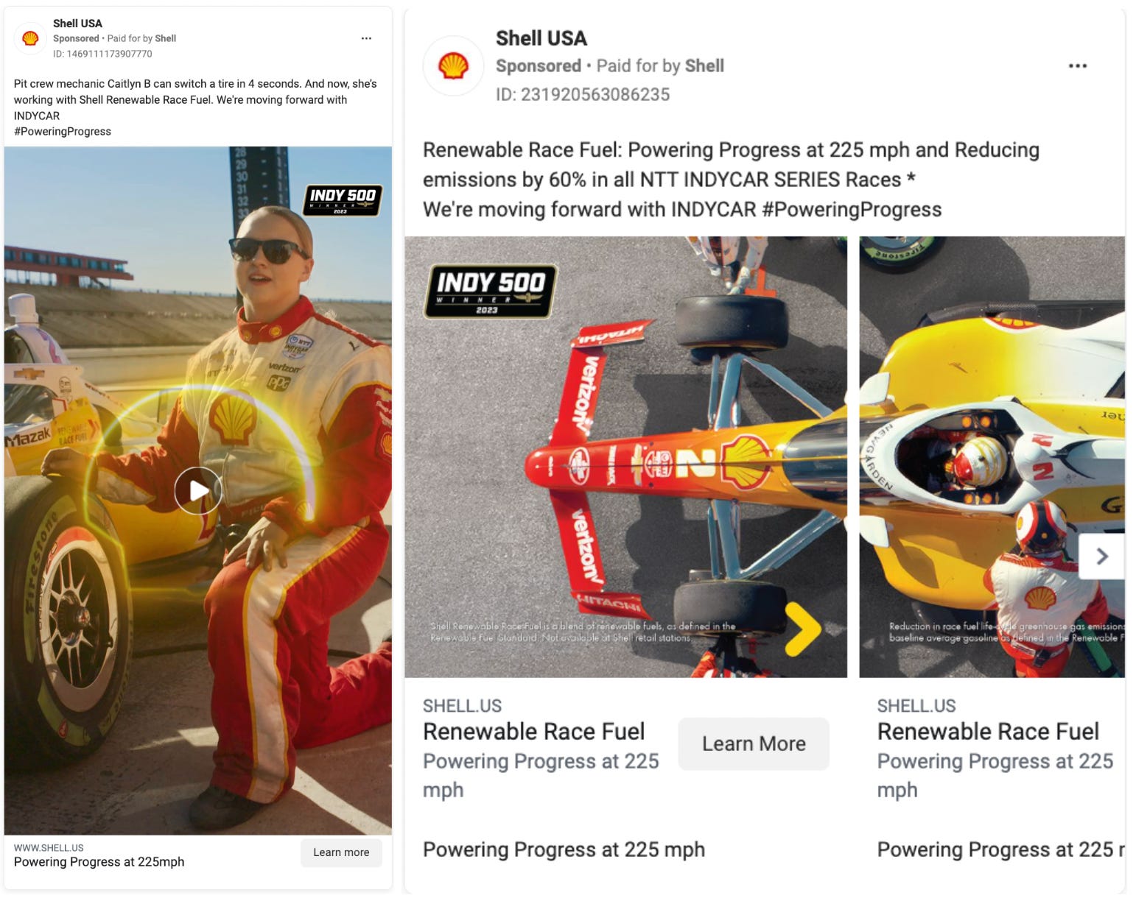Open the WWW.SHELL.US link under the video
Viewport: 1136px width, 901px height.
49,848
